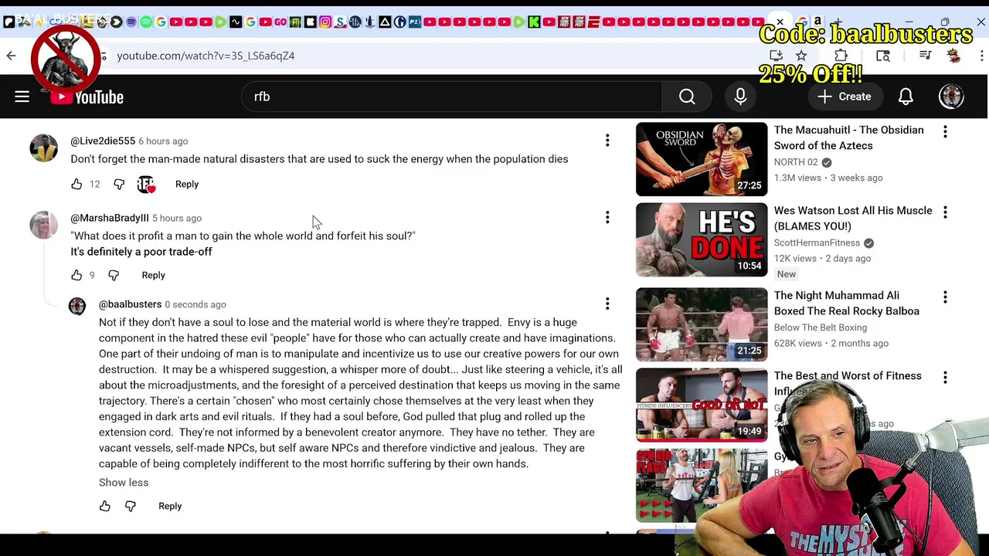Dislike the MarshaBradyIII comment
Viewport: 989px width, 556px height.
pyautogui.click(x=114, y=275)
